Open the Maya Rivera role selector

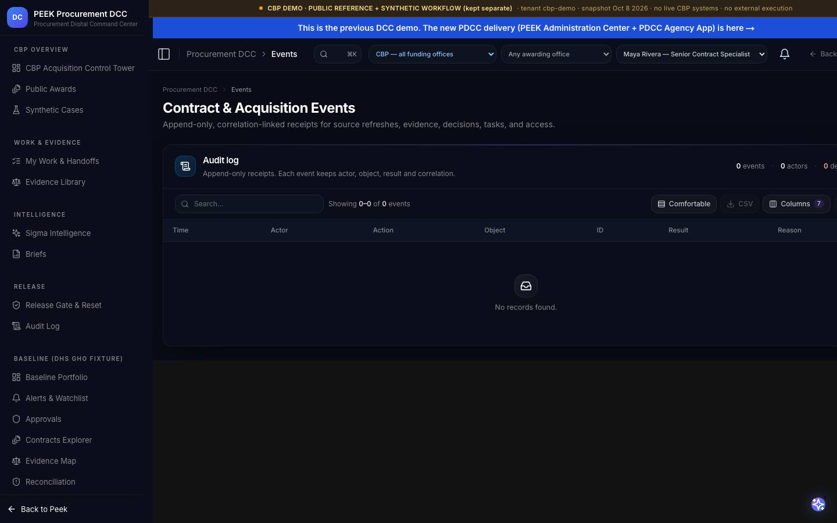click(692, 54)
